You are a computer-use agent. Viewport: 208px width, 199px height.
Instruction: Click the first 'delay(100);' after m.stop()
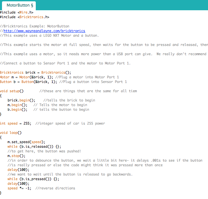(x=18, y=170)
